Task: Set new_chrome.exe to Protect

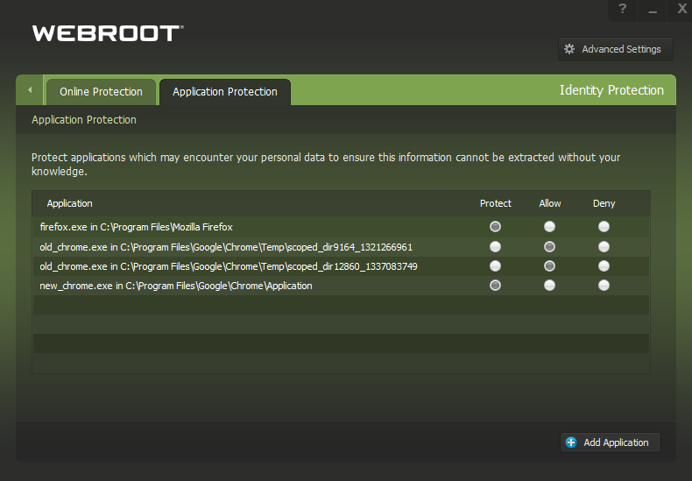Action: point(495,286)
